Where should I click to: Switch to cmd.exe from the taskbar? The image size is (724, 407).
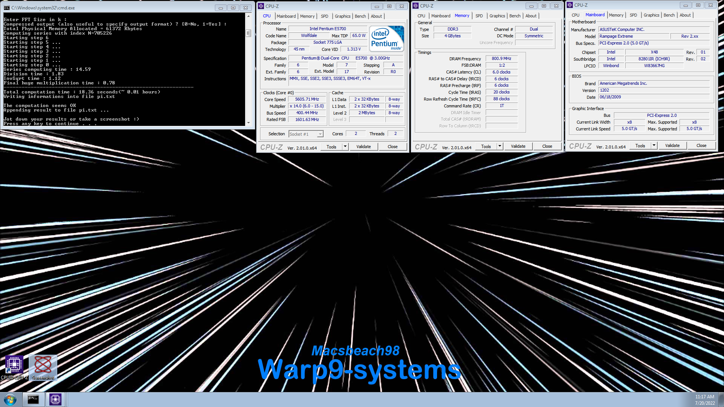point(33,399)
